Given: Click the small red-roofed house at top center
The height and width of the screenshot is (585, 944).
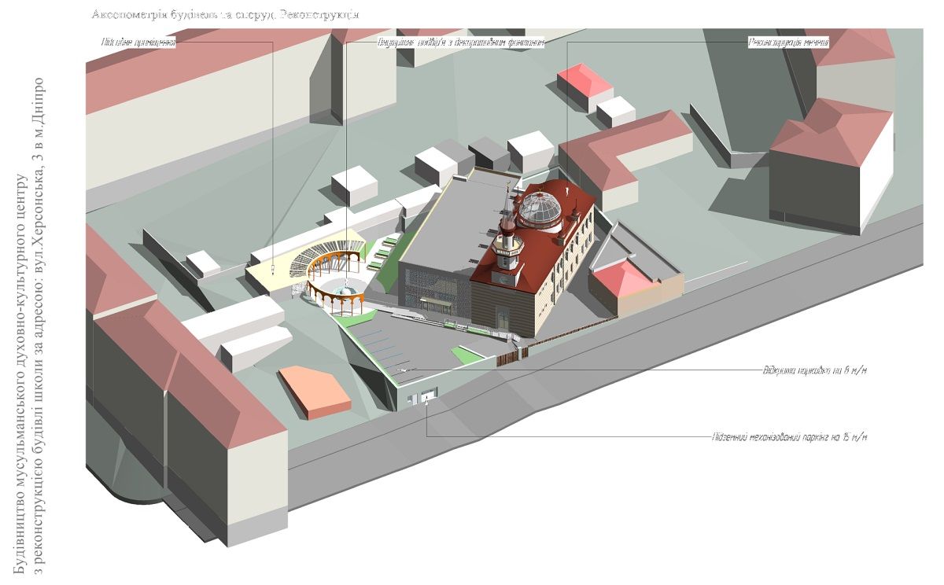Looking at the screenshot, I should pyautogui.click(x=584, y=80).
